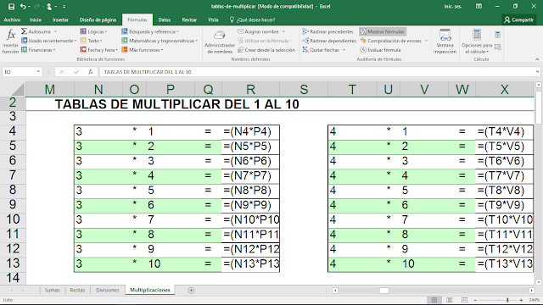Open the undo history dropdown arrow
This screenshot has height=305, width=543.
[x=30, y=7]
